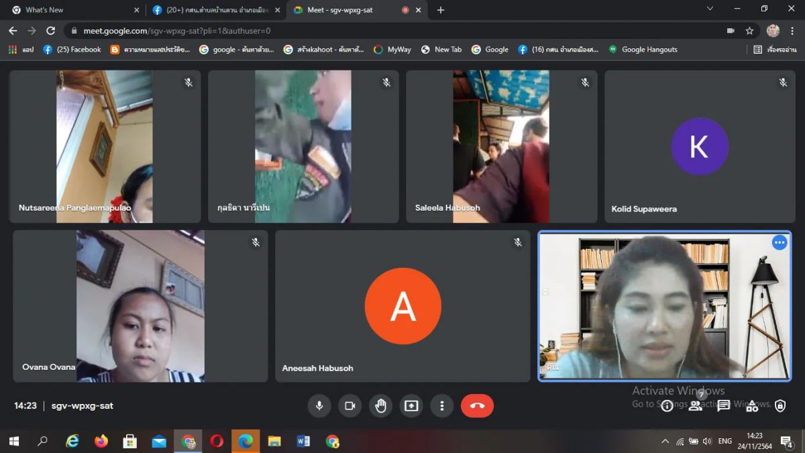This screenshot has height=453, width=805.
Task: Open the meeting details info icon
Action: tap(667, 406)
